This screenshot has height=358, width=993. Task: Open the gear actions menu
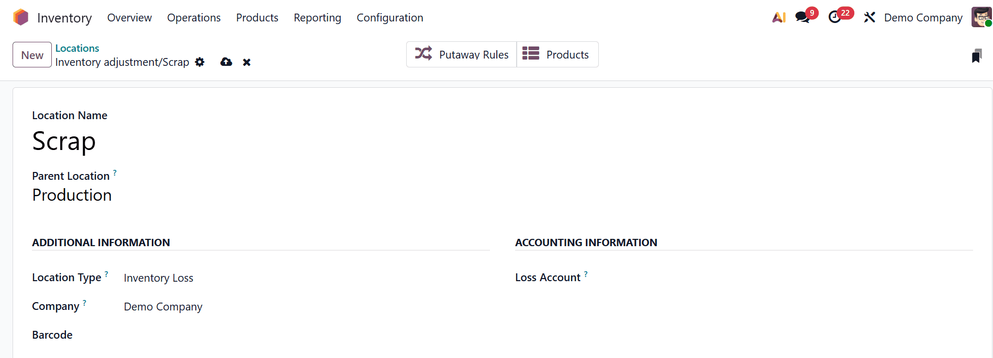[x=199, y=62]
